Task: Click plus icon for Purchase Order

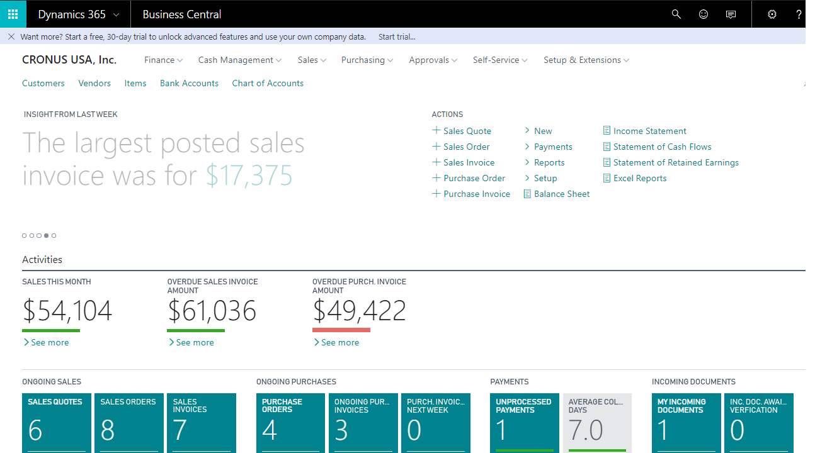Action: (x=436, y=177)
